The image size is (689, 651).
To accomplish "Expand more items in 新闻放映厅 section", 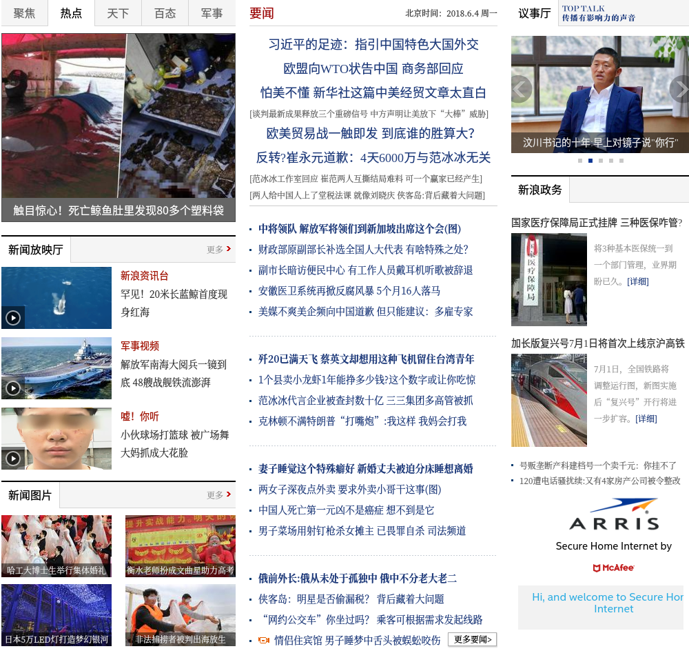I will 218,250.
